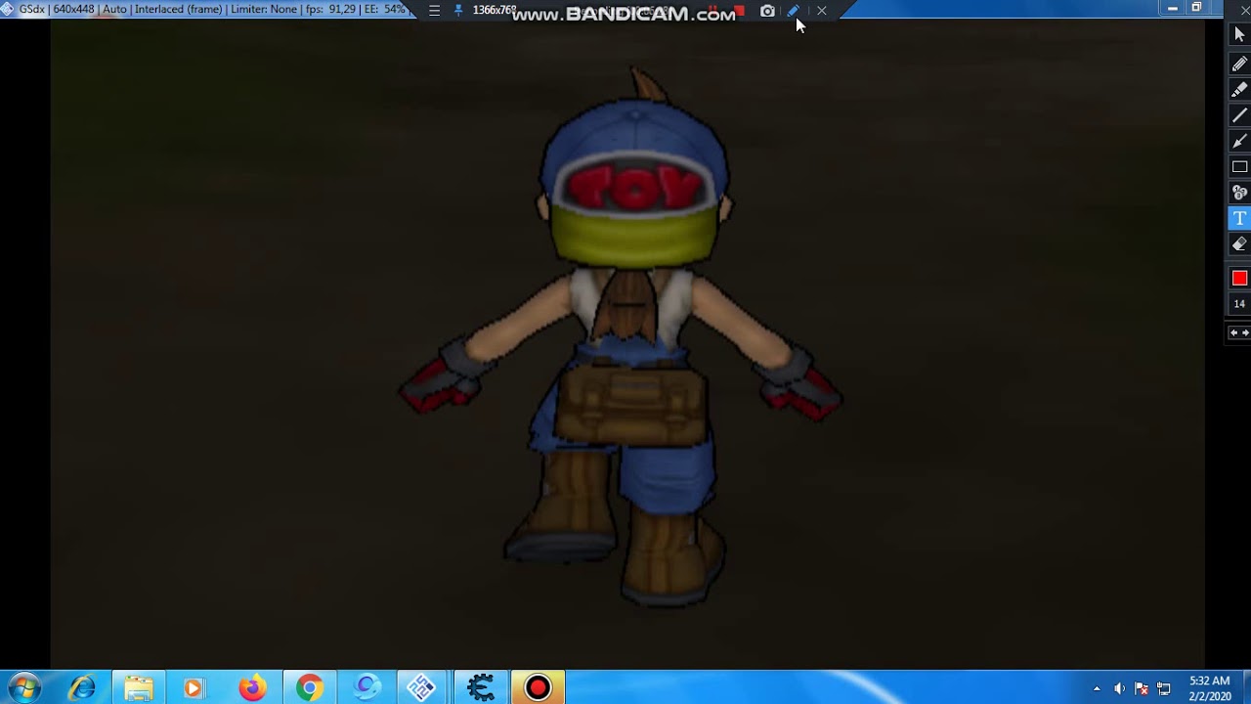This screenshot has height=704, width=1251.
Task: Open the Bandicam taskbar icon
Action: [x=538, y=688]
